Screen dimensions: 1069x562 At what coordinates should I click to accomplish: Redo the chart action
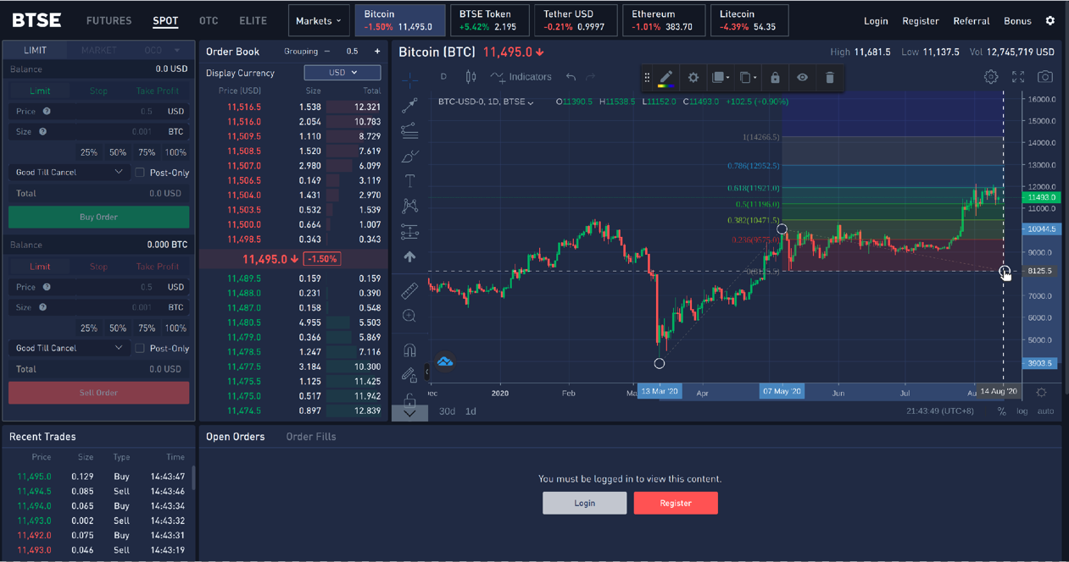click(591, 77)
